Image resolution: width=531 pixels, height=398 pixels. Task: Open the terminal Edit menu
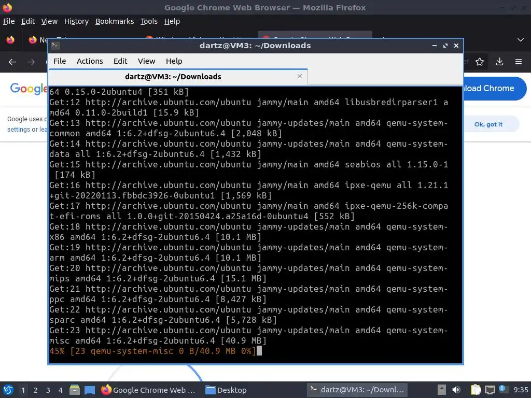(x=120, y=61)
